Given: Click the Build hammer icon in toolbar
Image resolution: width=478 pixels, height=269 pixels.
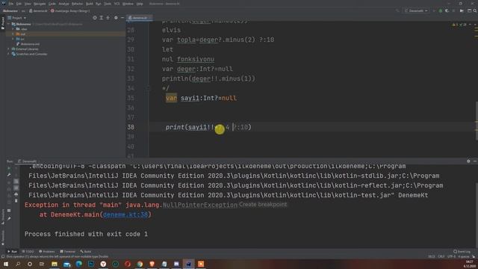Looking at the screenshot, I should click(397, 10).
